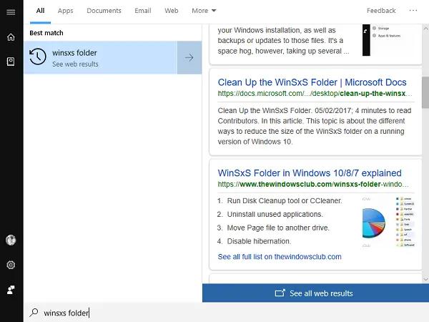
Task: Click the space hog description snippet
Action: [283, 41]
